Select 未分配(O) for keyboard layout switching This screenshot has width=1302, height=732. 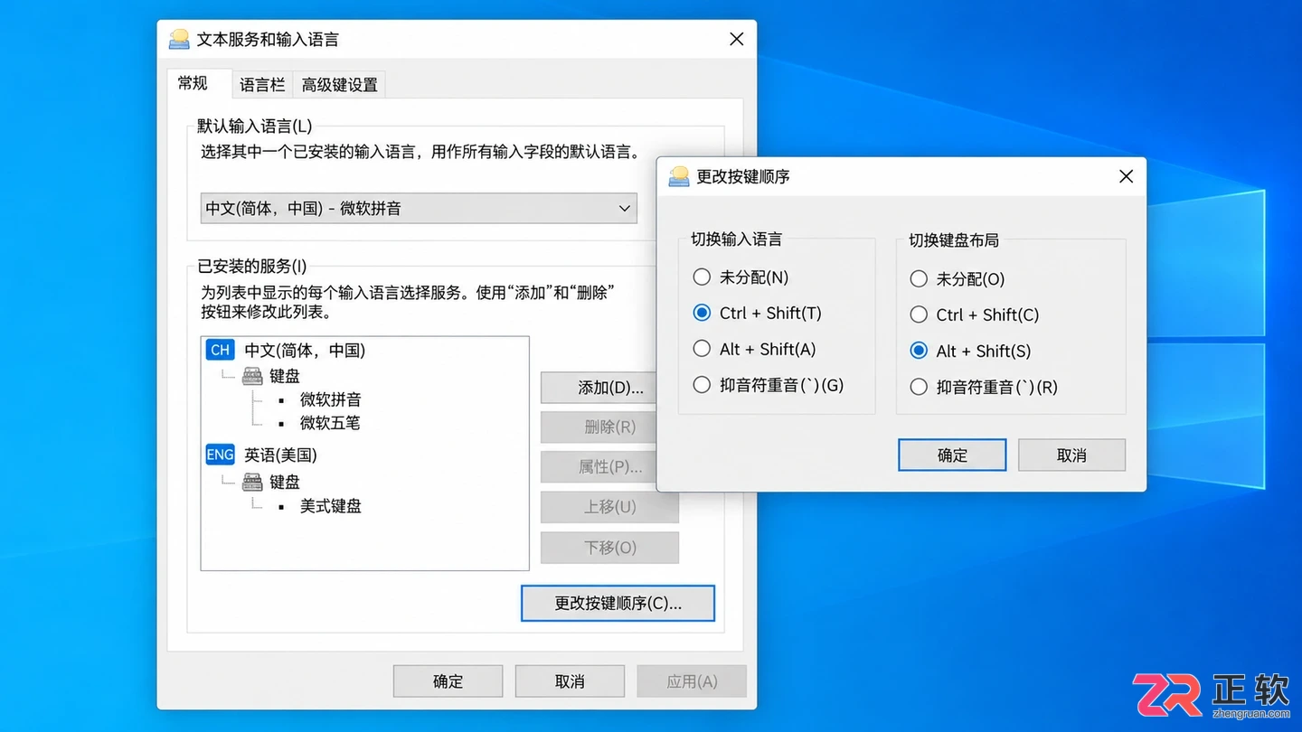point(919,279)
